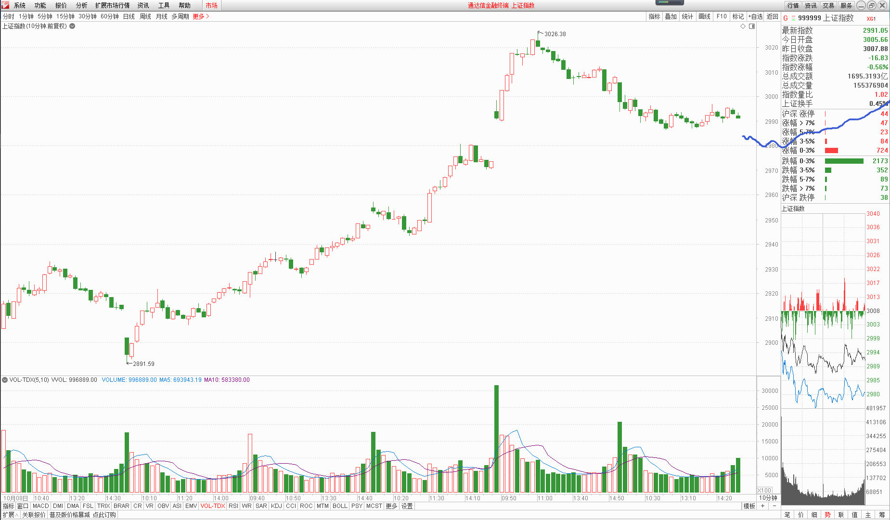Expand the 更多 period options

(x=201, y=16)
